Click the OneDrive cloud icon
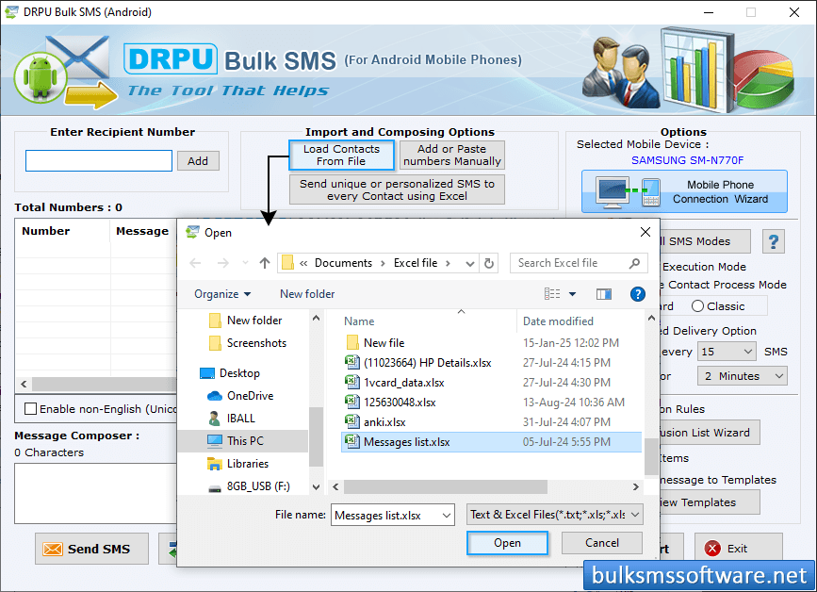Screen dimensions: 817x592 [x=215, y=396]
